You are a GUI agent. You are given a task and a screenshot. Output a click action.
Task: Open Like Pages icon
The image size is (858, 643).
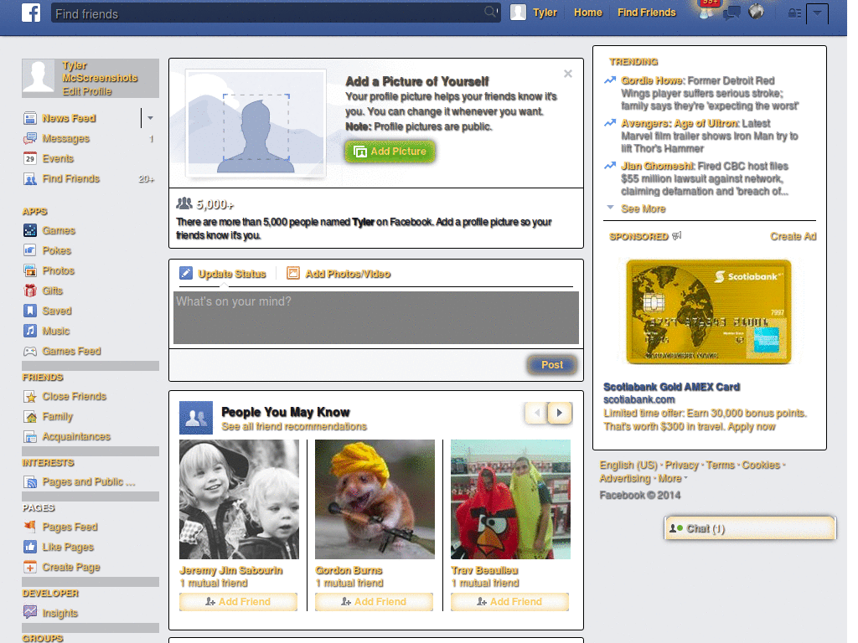pyautogui.click(x=30, y=547)
